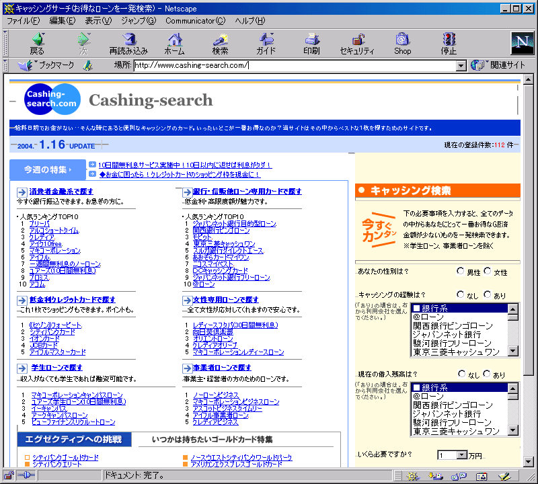Open the 検索 search toolbar button

(x=221, y=44)
